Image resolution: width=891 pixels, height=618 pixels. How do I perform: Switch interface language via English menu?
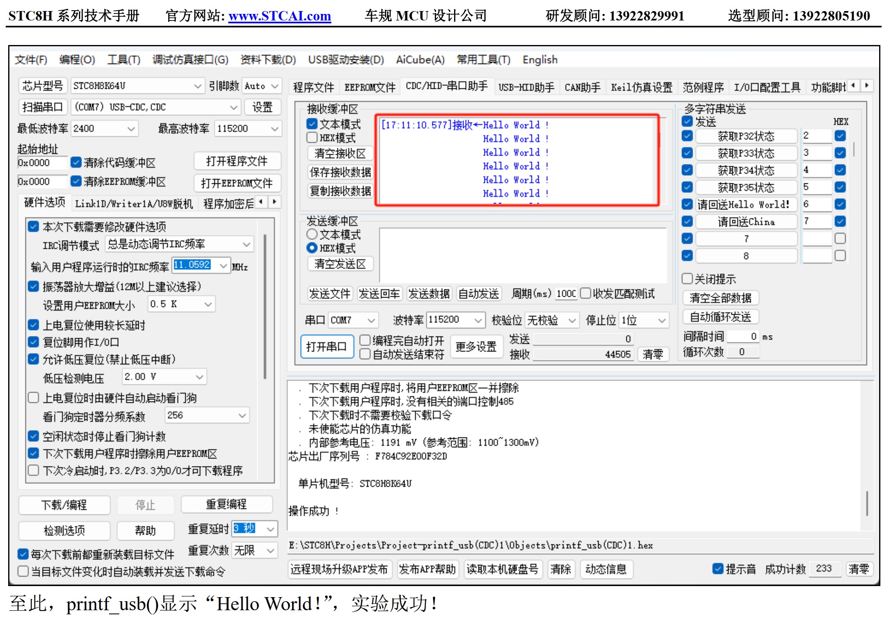tap(540, 60)
